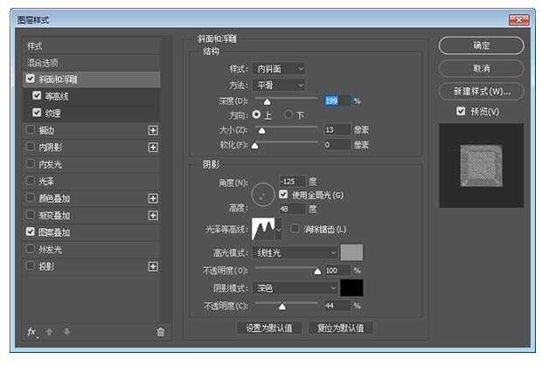The width and height of the screenshot is (542, 366).
Task: Open the fx menu at bottom left
Action: (31, 332)
